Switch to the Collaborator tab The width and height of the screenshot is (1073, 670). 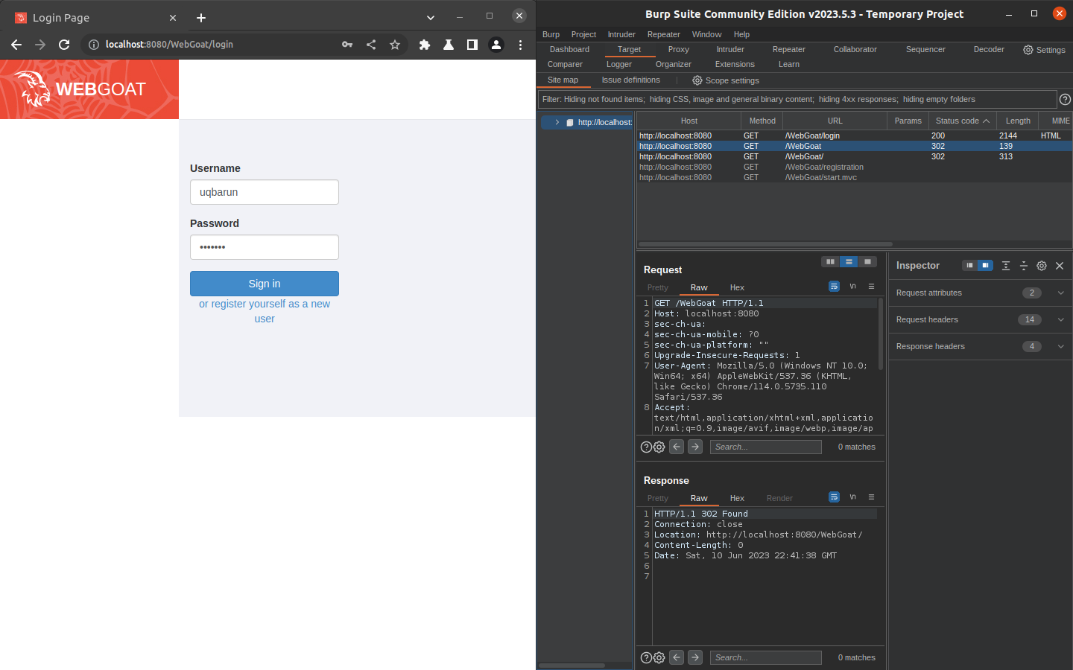(855, 49)
